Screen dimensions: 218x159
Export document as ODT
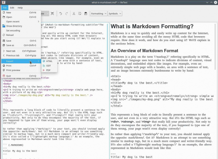(x=49, y=66)
